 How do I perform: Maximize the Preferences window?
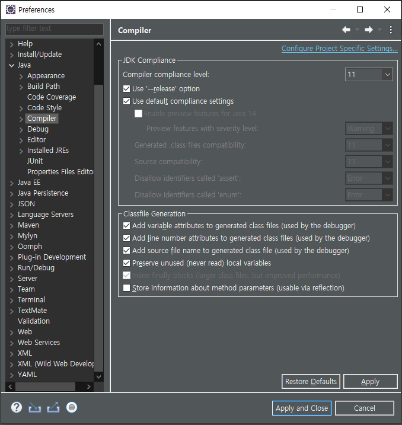point(360,9)
